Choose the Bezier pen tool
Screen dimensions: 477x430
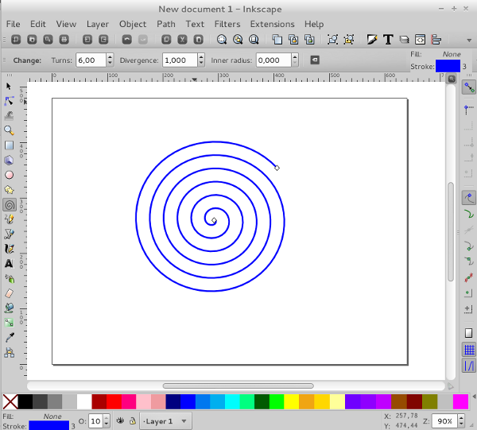pos(9,234)
